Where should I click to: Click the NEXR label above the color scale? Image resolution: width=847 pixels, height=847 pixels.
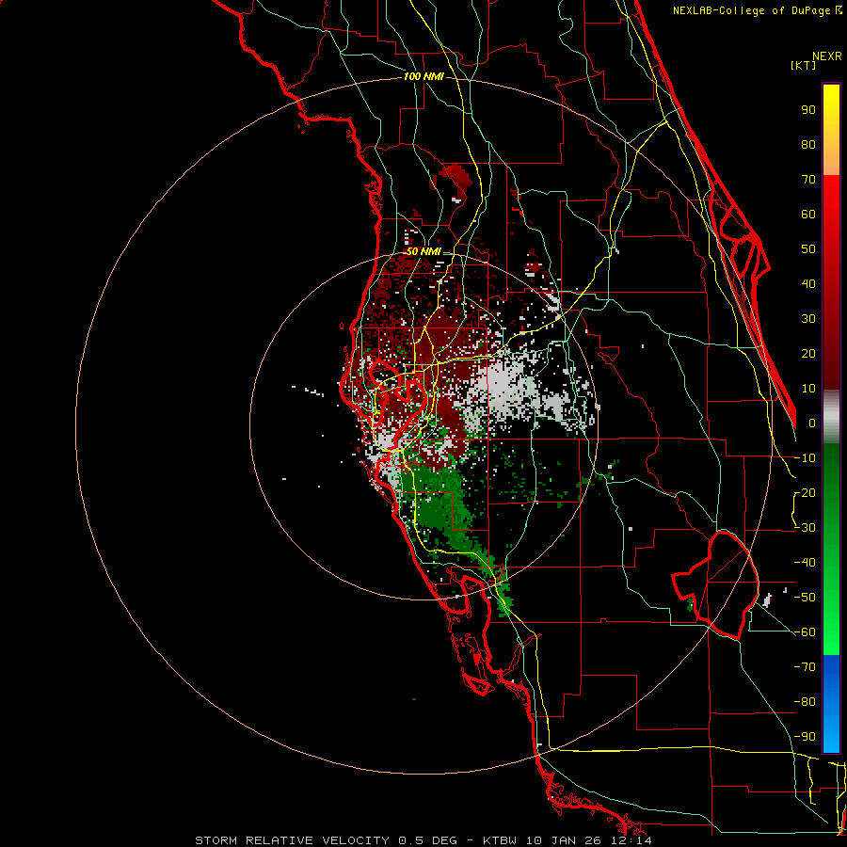[x=827, y=56]
